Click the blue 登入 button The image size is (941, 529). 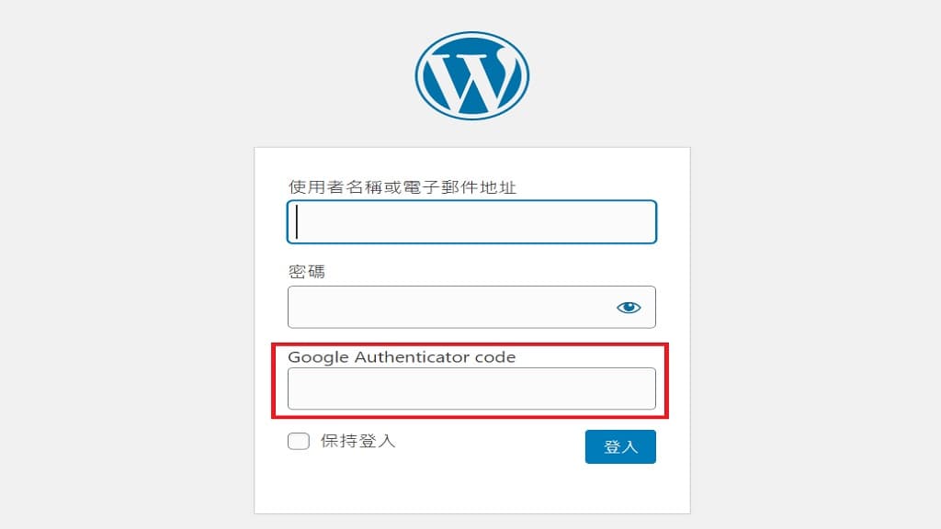[620, 447]
